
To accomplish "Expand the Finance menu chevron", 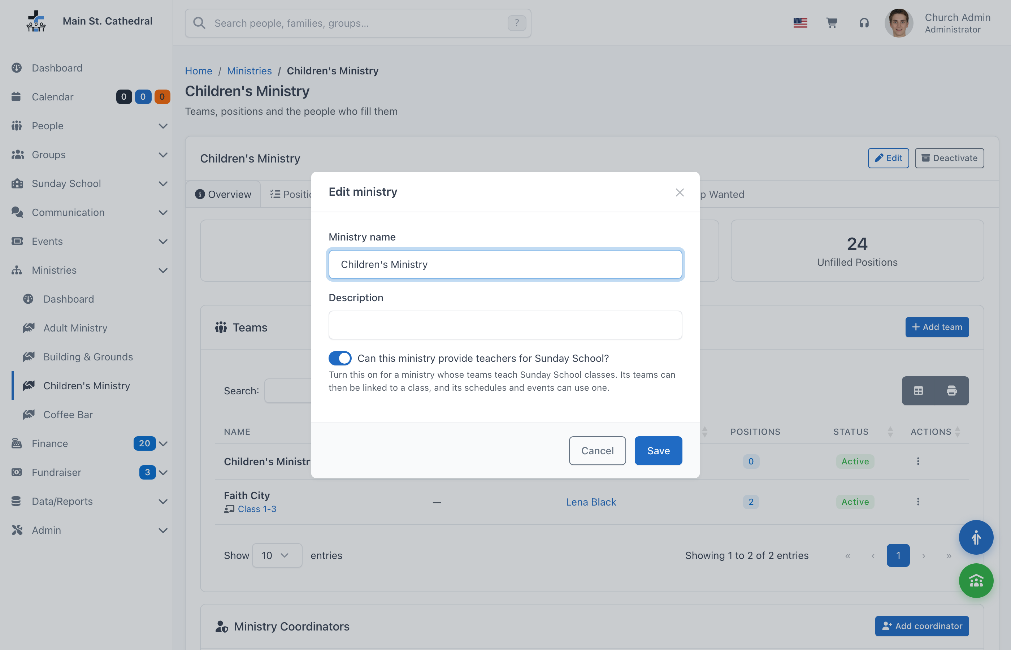I will 163,443.
